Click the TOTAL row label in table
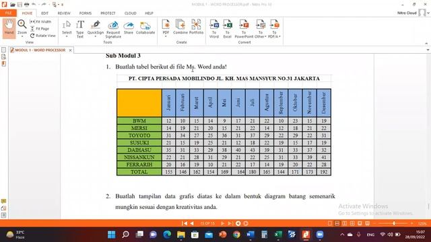This screenshot has width=431, height=242. 139,172
